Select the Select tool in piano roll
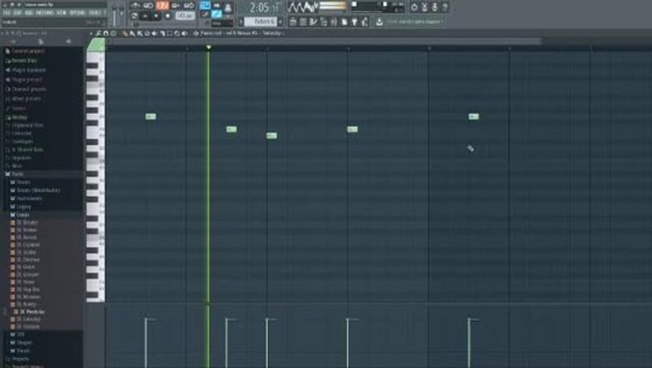Viewport: 652px width, 368px height. (x=170, y=33)
